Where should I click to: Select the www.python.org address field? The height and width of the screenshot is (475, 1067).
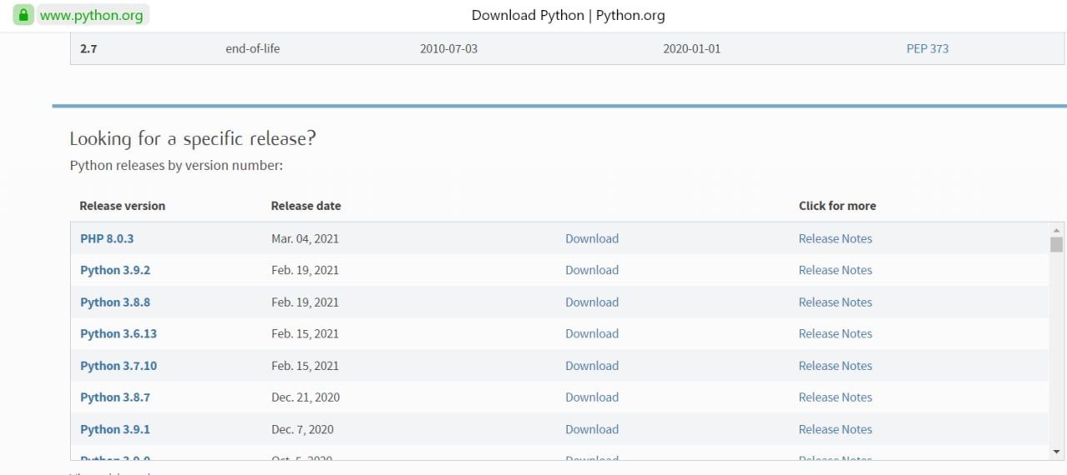pyautogui.click(x=92, y=15)
